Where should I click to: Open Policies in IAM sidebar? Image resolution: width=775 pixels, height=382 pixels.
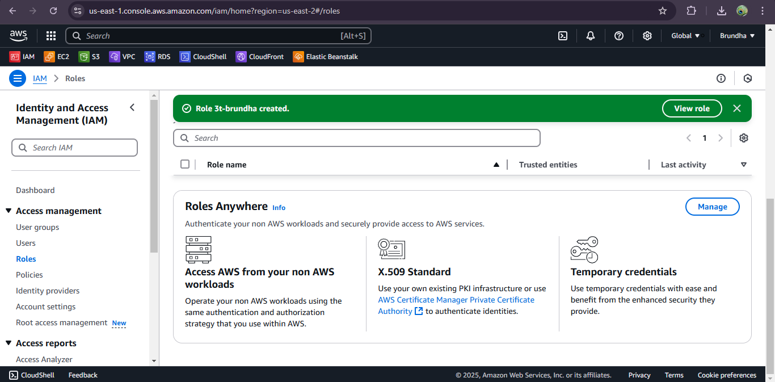(x=30, y=275)
